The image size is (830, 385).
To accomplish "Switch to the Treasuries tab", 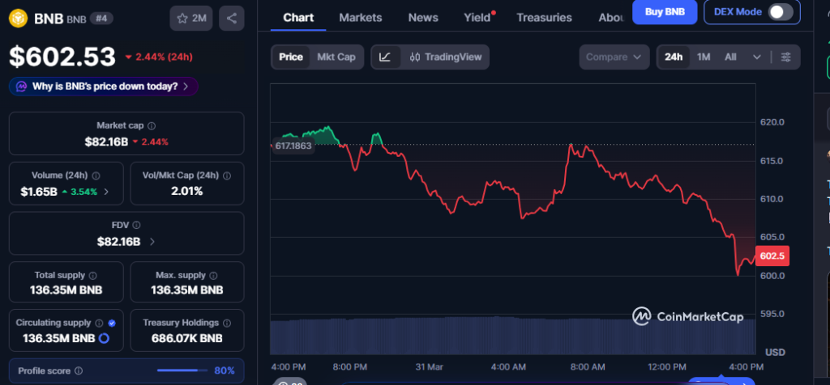I will click(x=544, y=17).
